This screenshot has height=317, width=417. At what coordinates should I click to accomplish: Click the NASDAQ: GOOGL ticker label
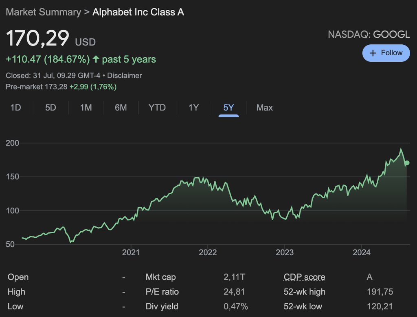(369, 35)
